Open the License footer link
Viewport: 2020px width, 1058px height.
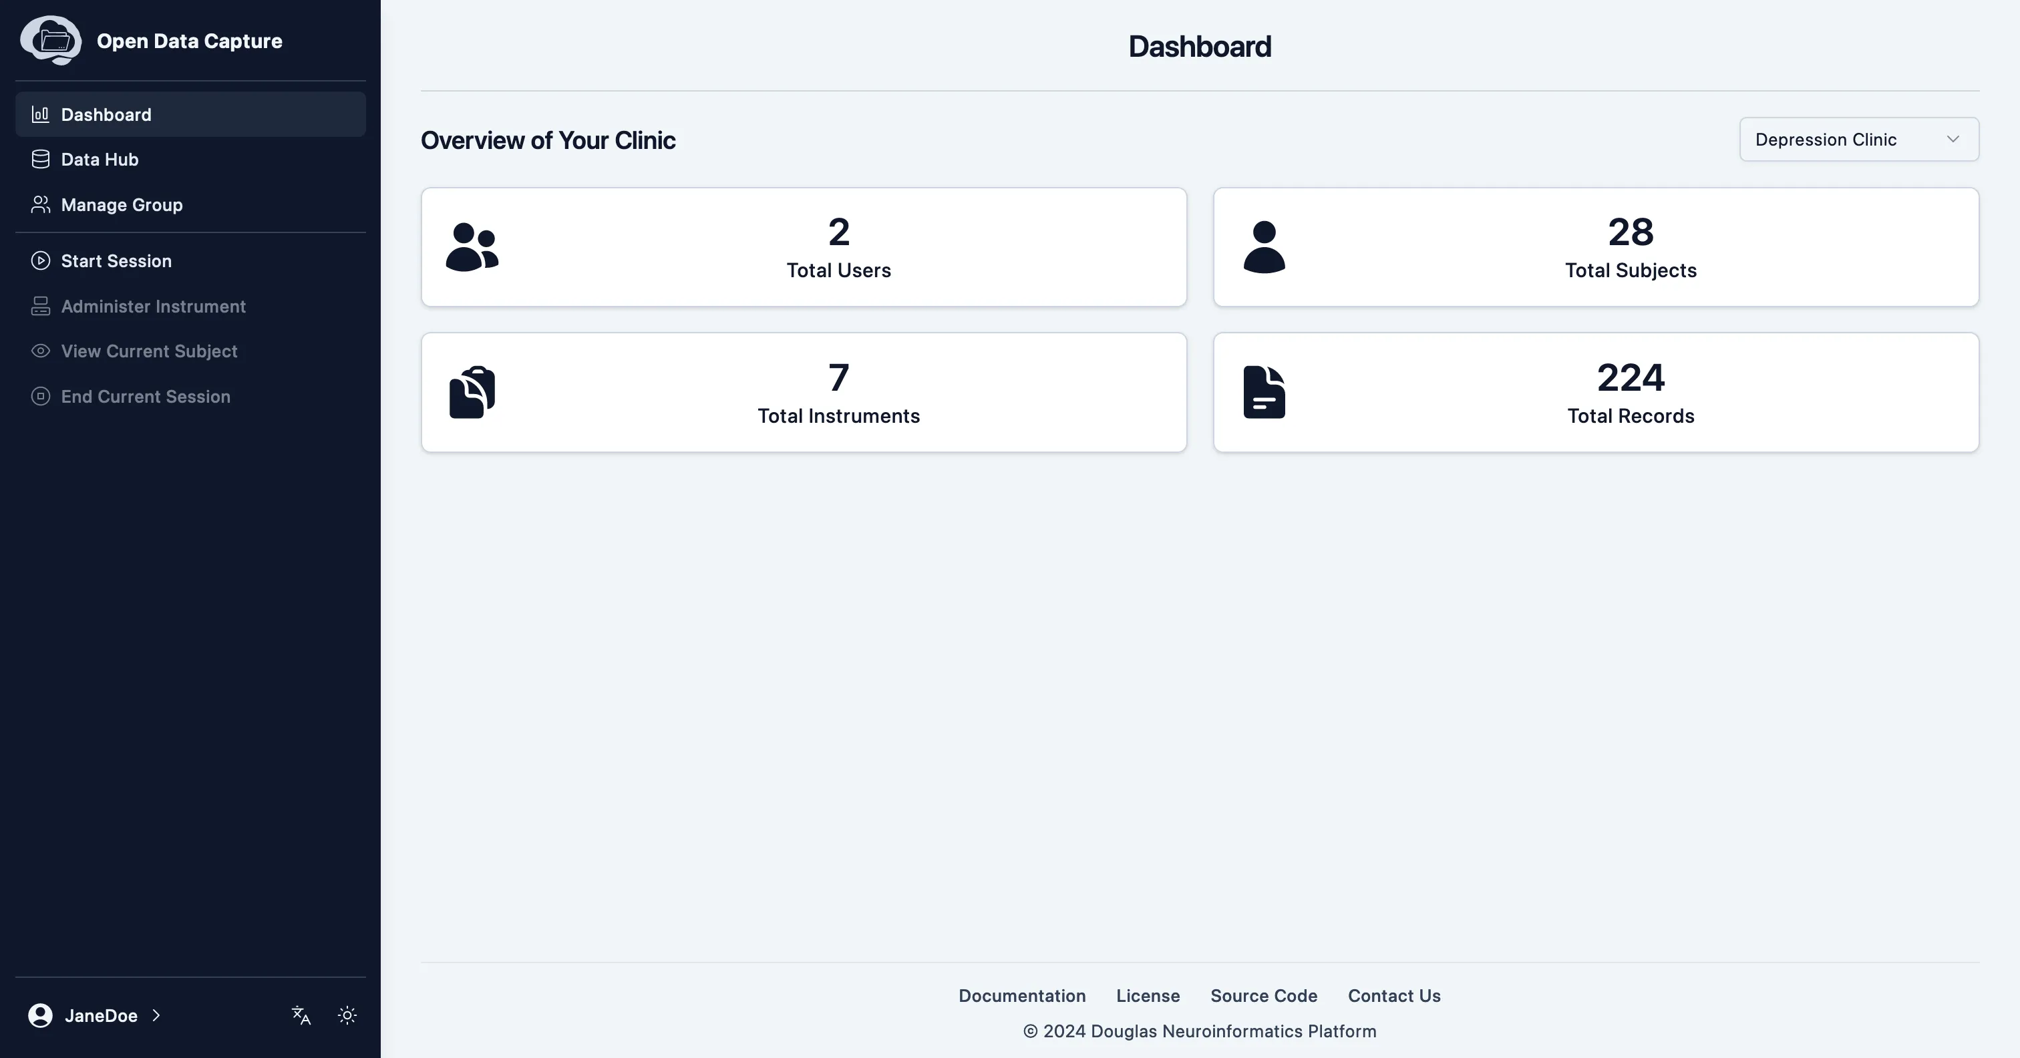coord(1148,996)
